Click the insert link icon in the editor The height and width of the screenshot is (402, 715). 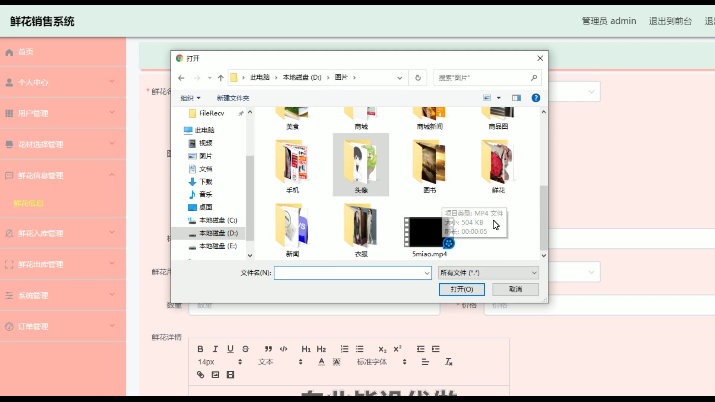(200, 374)
